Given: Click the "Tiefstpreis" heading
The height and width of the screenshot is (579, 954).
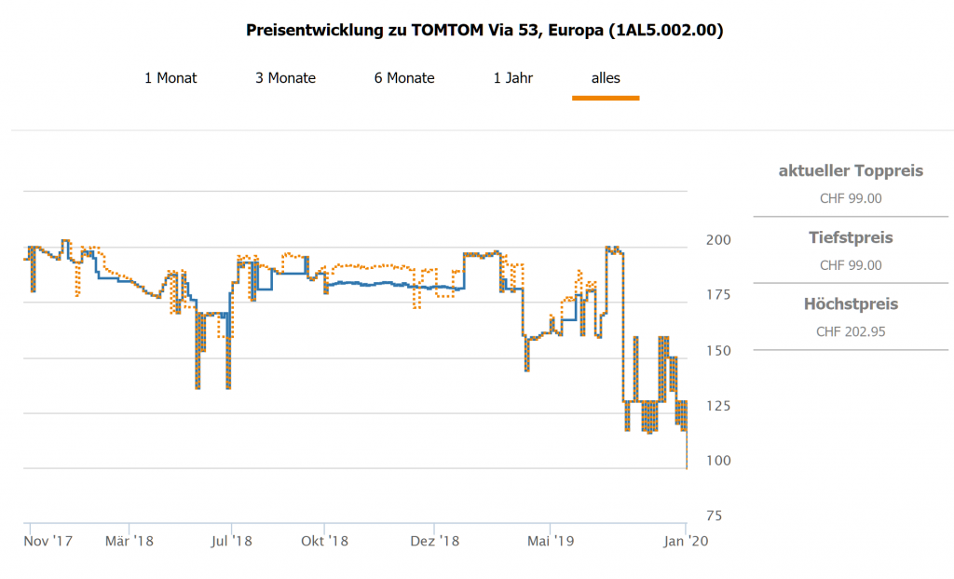Looking at the screenshot, I should 851,237.
